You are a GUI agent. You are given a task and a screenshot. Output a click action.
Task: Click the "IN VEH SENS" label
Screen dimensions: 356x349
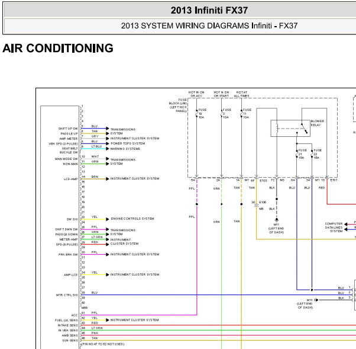pyautogui.click(x=68, y=331)
